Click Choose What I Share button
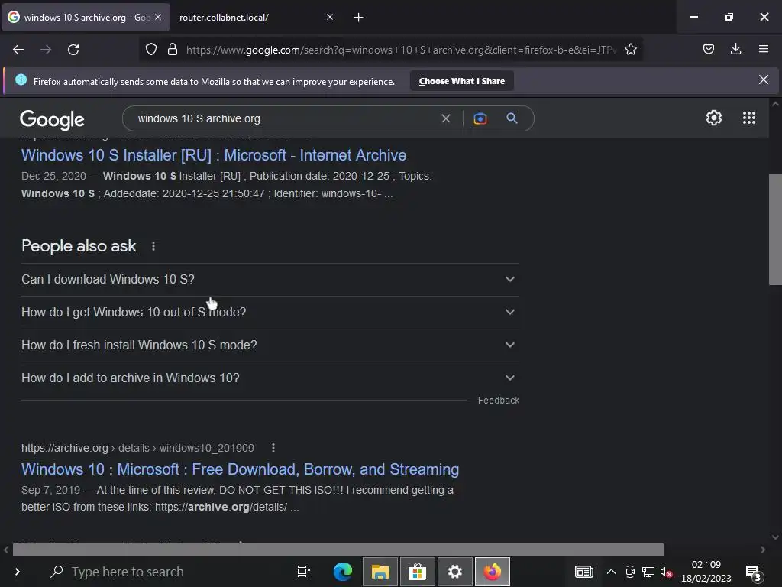 [462, 81]
